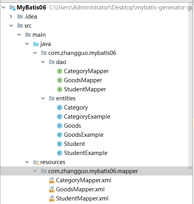Click the Category class icon
Viewport: 194px width, 204px height.
tap(60, 108)
